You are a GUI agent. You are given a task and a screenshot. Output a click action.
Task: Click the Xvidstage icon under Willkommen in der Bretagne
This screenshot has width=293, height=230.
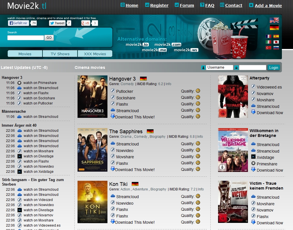pyautogui.click(x=253, y=157)
